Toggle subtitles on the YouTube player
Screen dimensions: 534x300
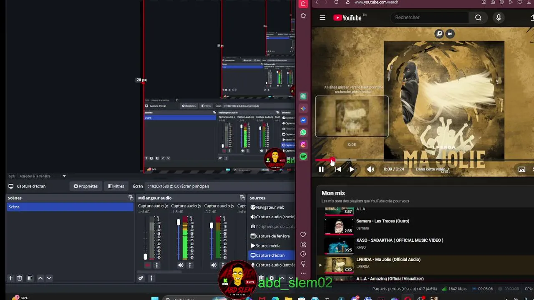click(522, 169)
